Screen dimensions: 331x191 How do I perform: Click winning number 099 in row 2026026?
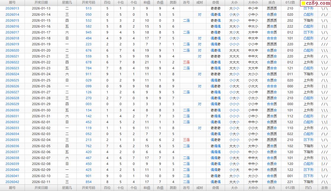(x=89, y=86)
